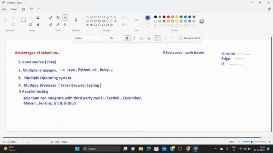
Task: Click the Rotate image icon
Action: [x=38, y=17]
